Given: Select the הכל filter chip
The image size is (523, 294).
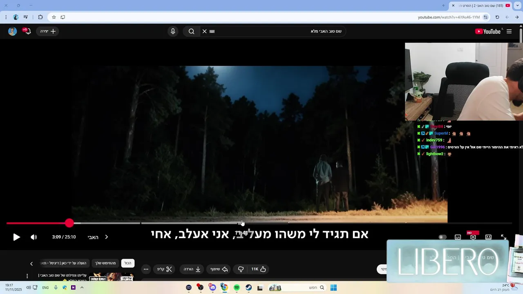Looking at the screenshot, I should point(128,263).
